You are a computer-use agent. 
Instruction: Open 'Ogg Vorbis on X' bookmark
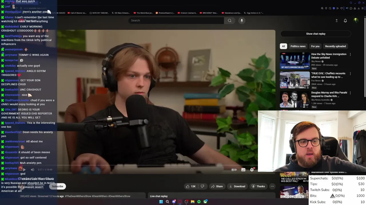[x=253, y=13]
